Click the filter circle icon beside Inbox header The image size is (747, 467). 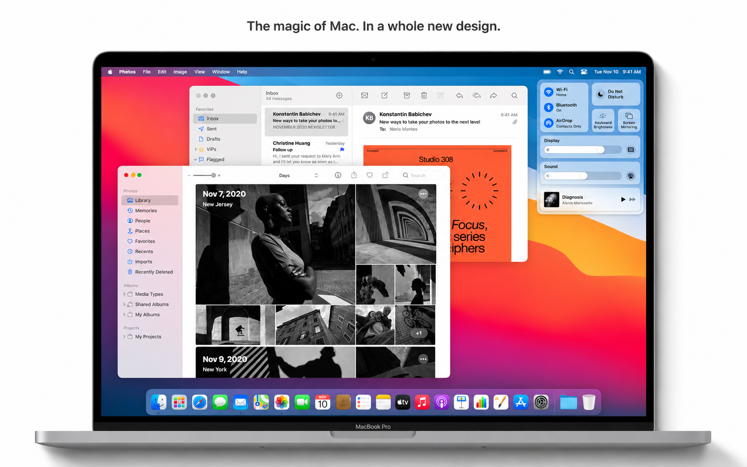coord(339,96)
